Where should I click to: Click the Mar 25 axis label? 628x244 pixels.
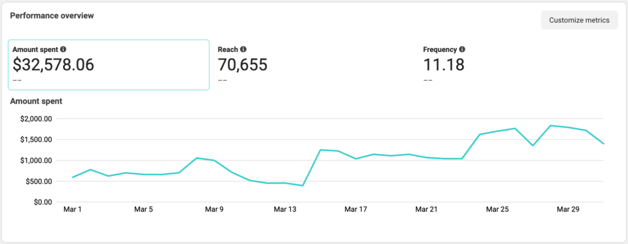(497, 209)
